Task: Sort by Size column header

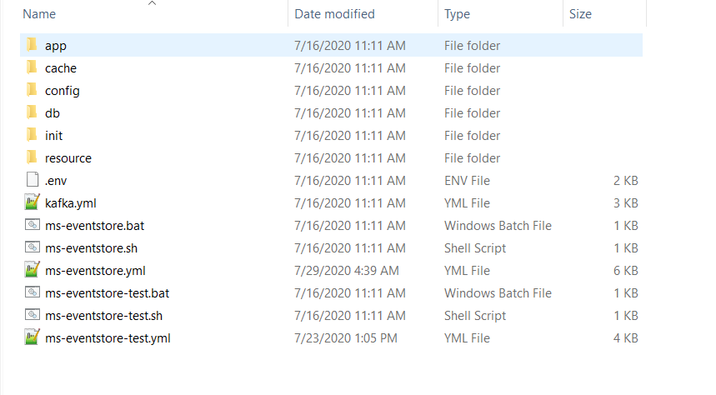Action: (580, 14)
